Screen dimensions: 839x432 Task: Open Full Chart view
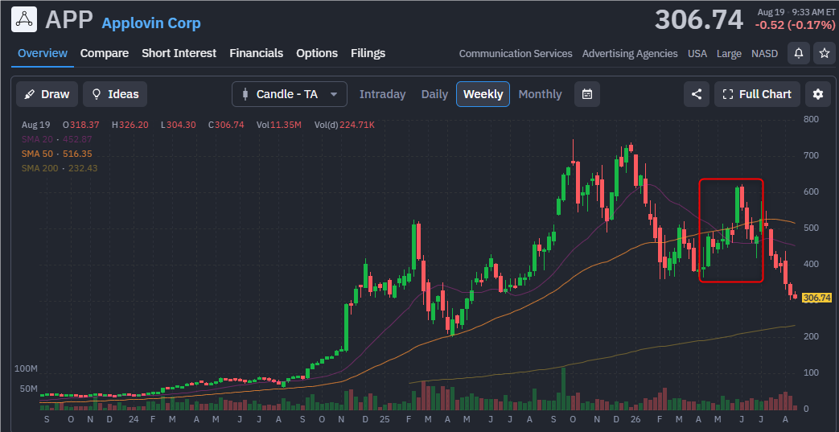[x=757, y=94]
